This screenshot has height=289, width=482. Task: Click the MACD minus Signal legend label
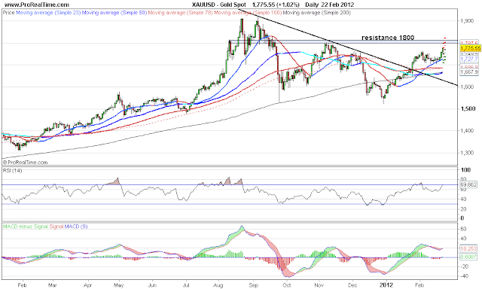tap(26, 227)
